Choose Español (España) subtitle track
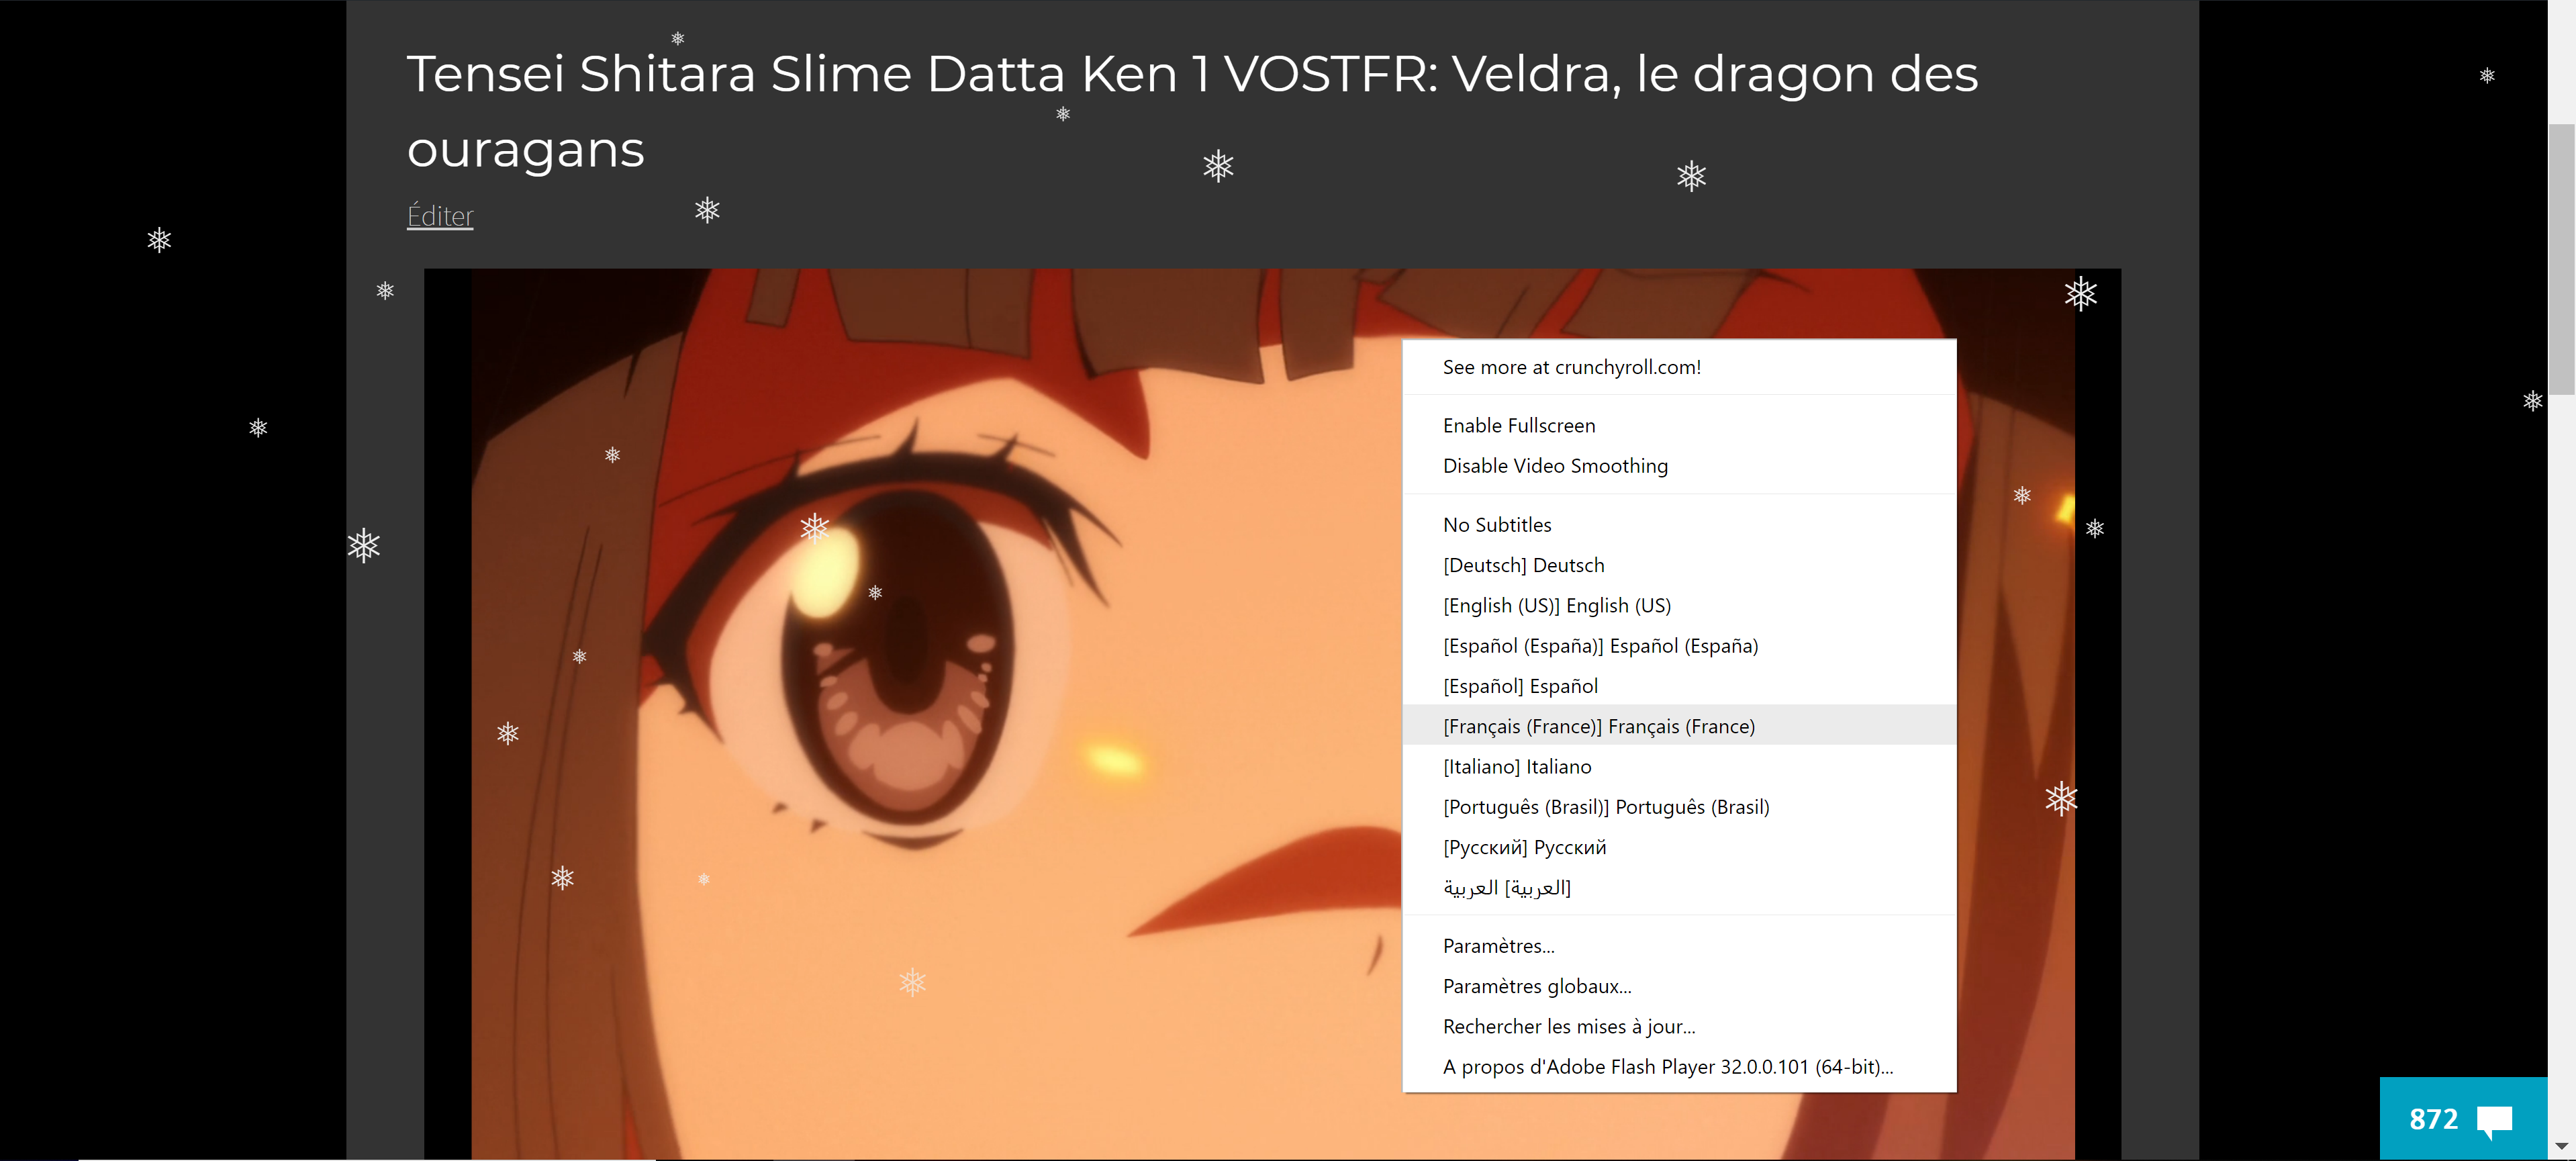 (x=1679, y=646)
